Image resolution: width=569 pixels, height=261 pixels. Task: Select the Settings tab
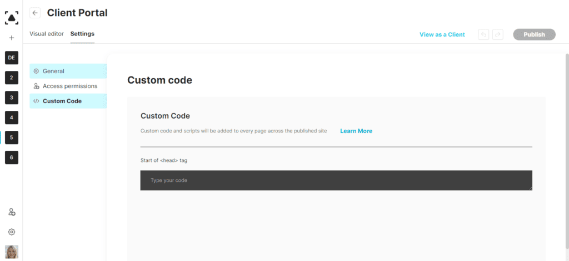point(82,34)
